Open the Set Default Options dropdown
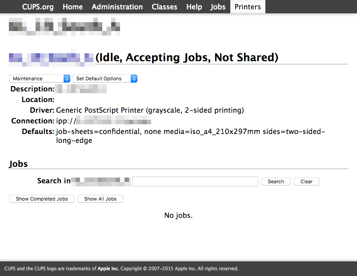Viewport: 357px width, 276px height. click(105, 79)
